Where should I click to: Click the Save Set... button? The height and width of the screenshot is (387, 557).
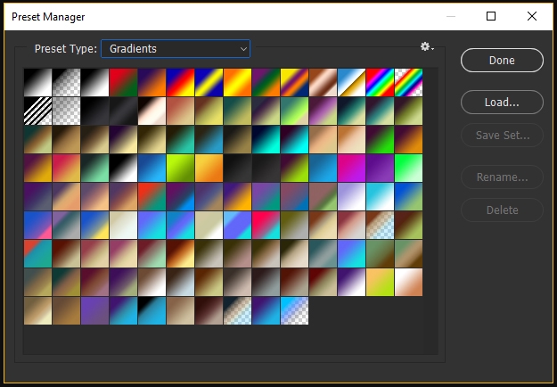tap(501, 136)
